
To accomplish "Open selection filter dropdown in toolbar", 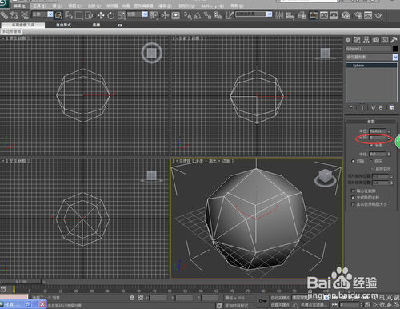I will (50, 14).
